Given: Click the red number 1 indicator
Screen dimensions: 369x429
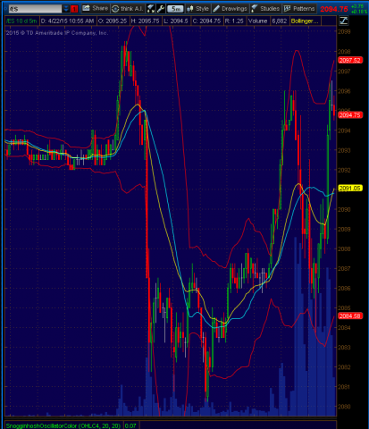Looking at the screenshot, I should (74, 9).
